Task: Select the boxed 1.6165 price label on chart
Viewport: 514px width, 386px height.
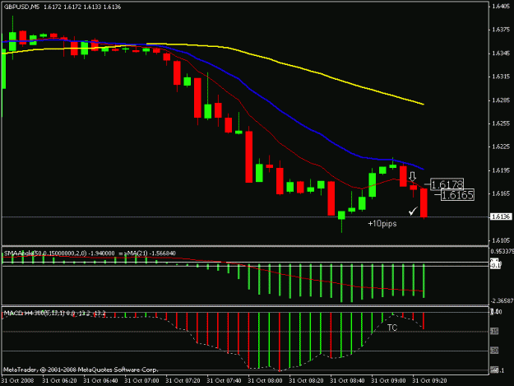Action: (x=457, y=195)
